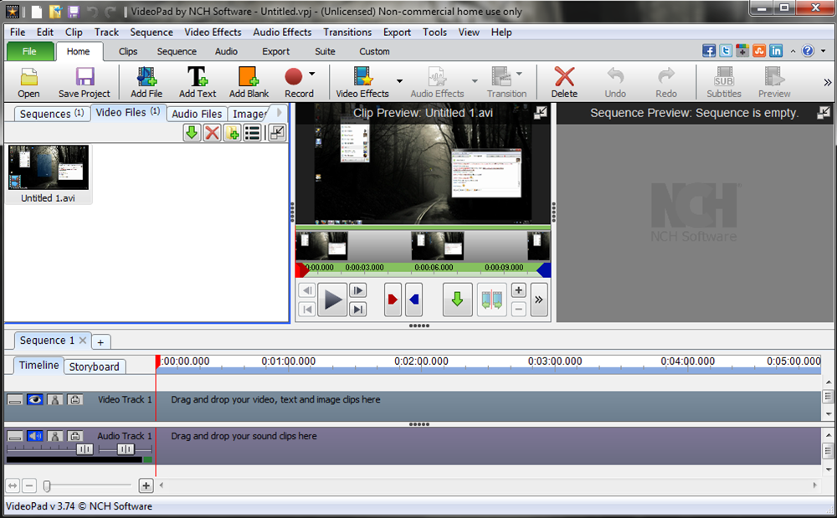This screenshot has height=518, width=837.
Task: Remove selected clip using the bin's red X
Action: [212, 132]
